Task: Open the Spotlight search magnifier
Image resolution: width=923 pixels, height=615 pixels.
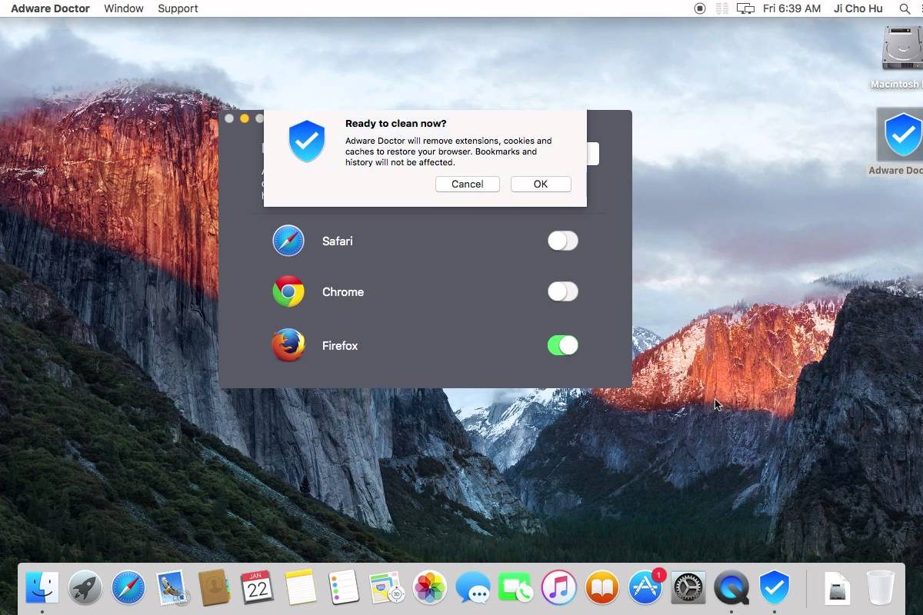Action: (x=905, y=8)
